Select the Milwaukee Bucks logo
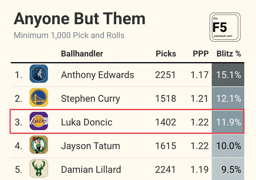Screen dimensions: 256x180 pos(39,168)
